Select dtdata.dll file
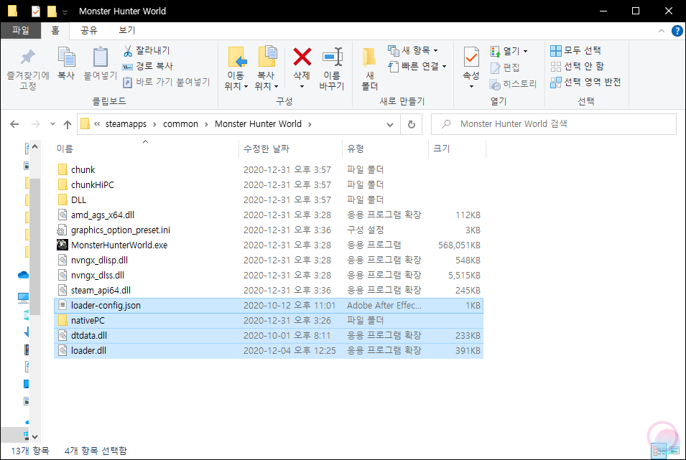 [x=269, y=335]
